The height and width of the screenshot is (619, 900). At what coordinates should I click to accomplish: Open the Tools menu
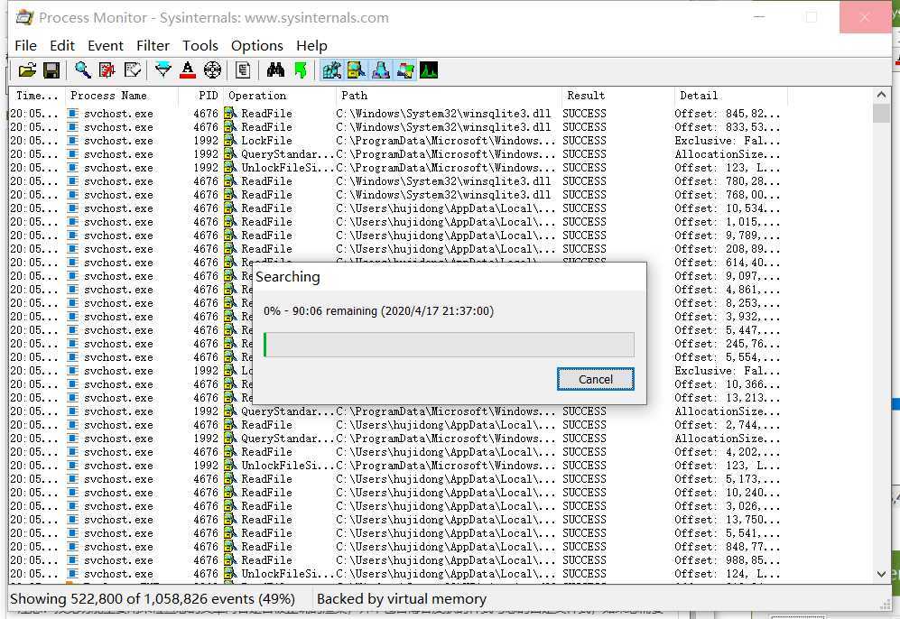[x=200, y=45]
